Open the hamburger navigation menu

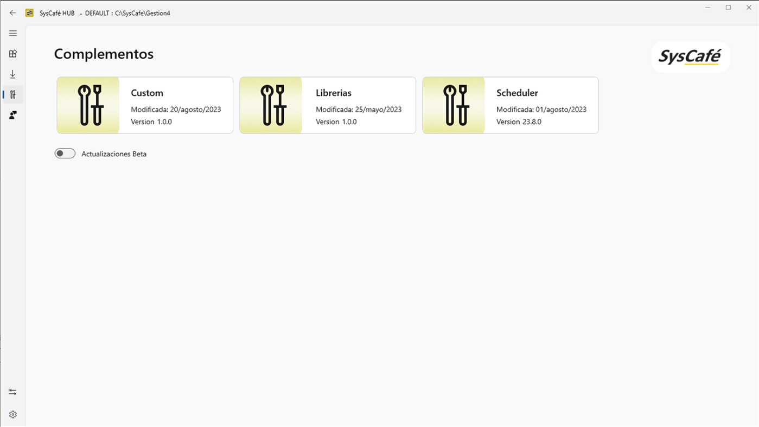point(12,33)
